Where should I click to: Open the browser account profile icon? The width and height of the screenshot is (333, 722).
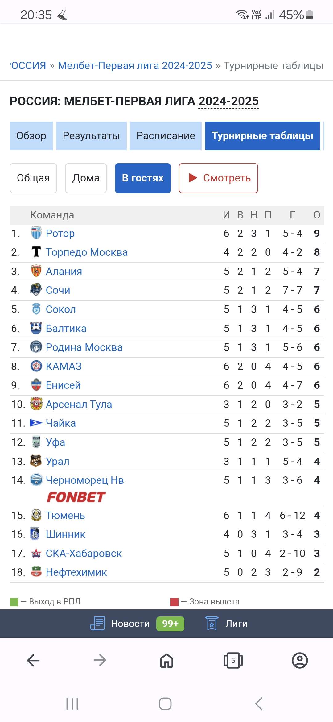pyautogui.click(x=300, y=660)
